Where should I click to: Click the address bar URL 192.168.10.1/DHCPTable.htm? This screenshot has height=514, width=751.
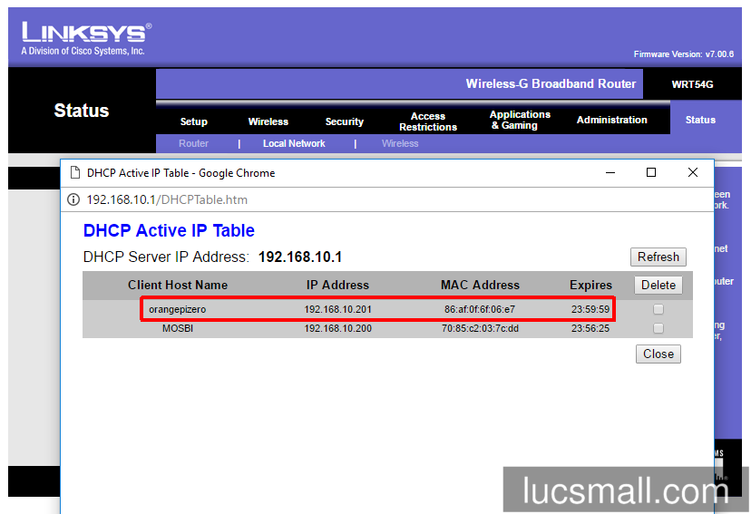click(x=167, y=199)
